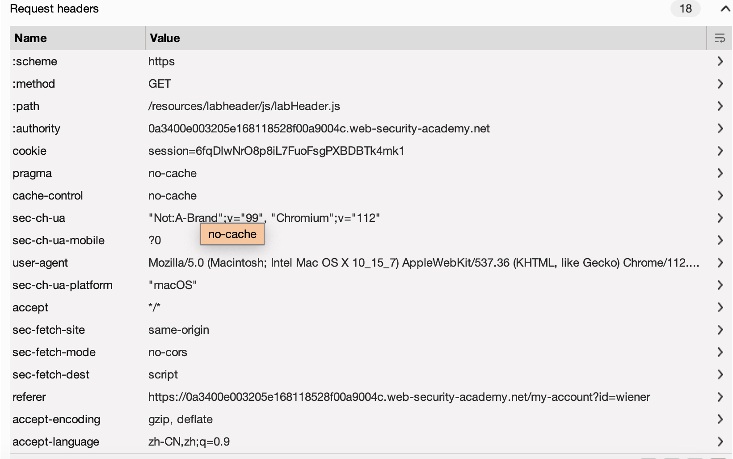Open the :authority row chevron
Screen dimensions: 733x459
(720, 128)
